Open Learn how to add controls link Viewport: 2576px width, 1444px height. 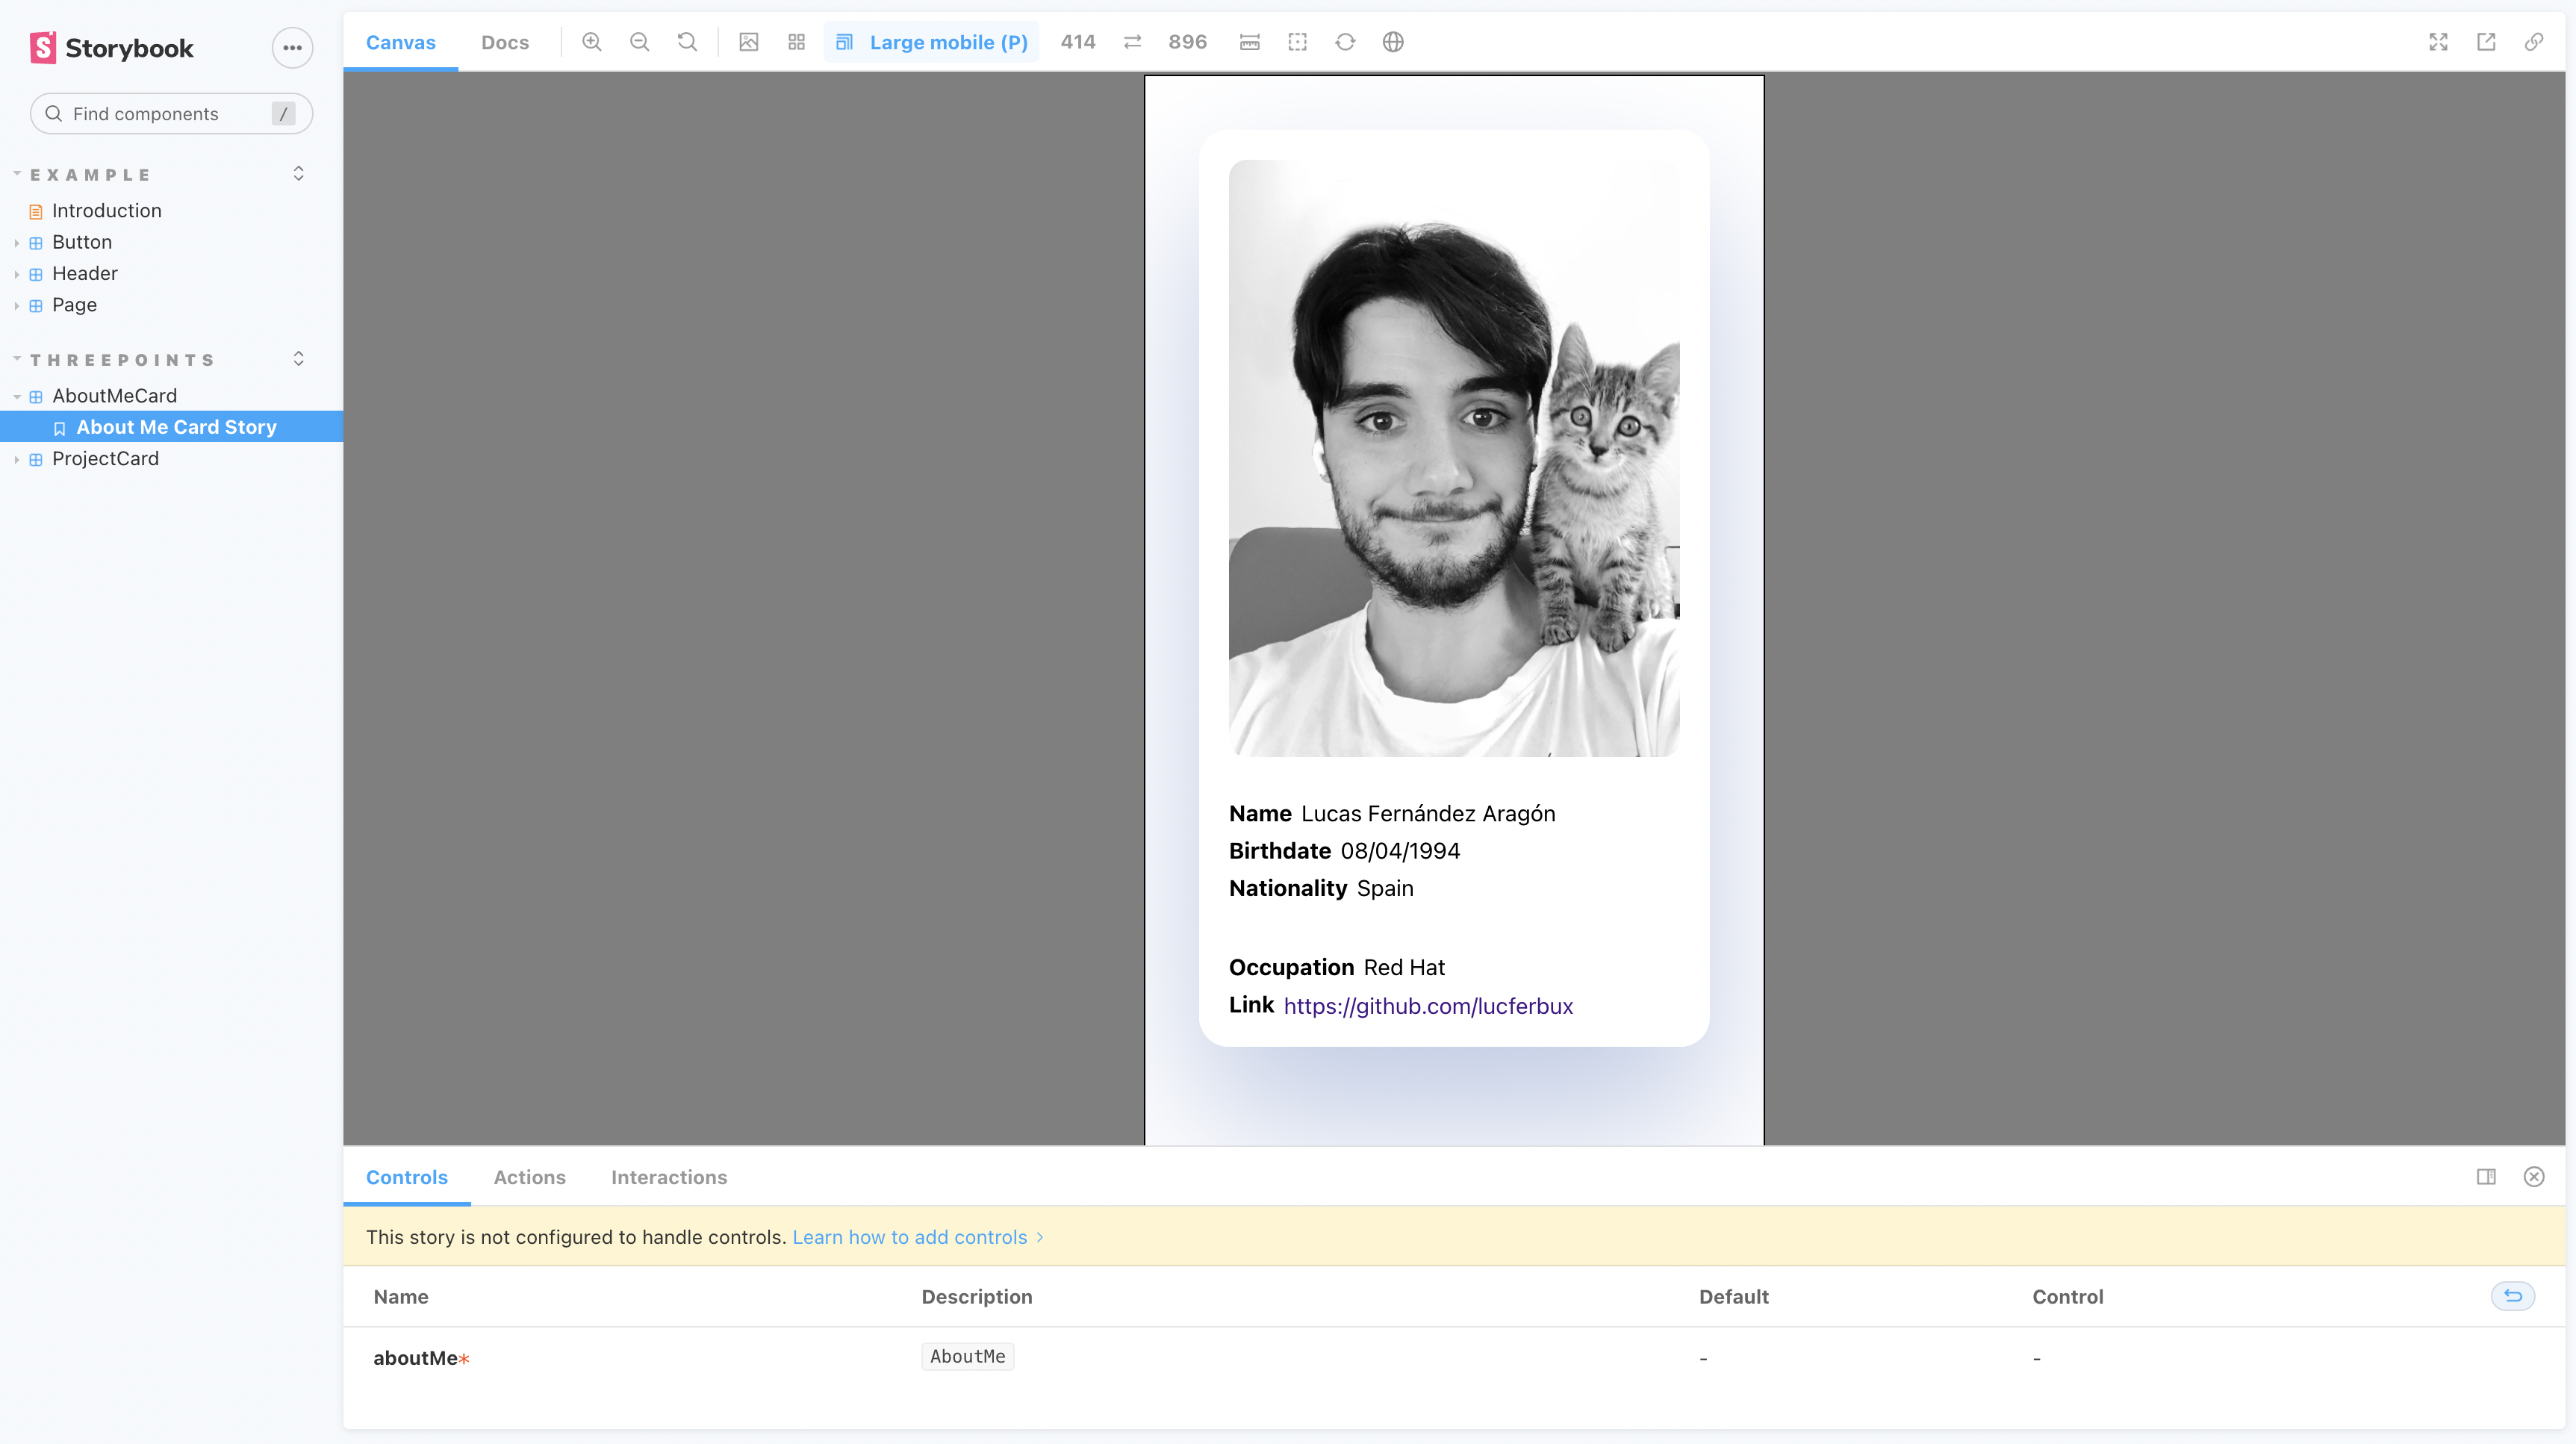click(x=909, y=1237)
